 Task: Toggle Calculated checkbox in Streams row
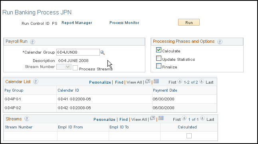coord(189,136)
